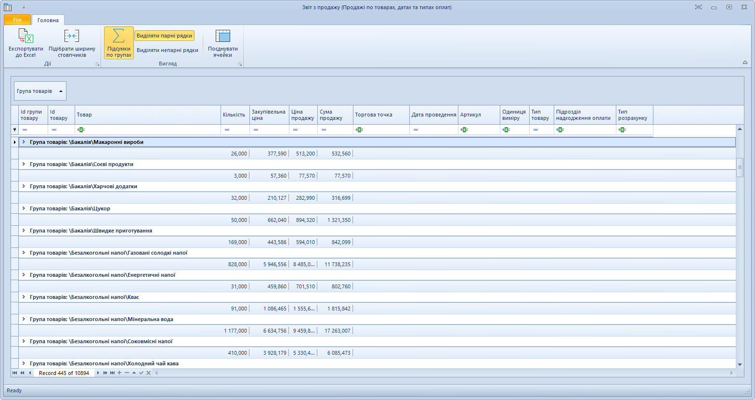This screenshot has width=755, height=400.
Task: Open the quick access toolbar customize dropdown
Action: coord(24,7)
